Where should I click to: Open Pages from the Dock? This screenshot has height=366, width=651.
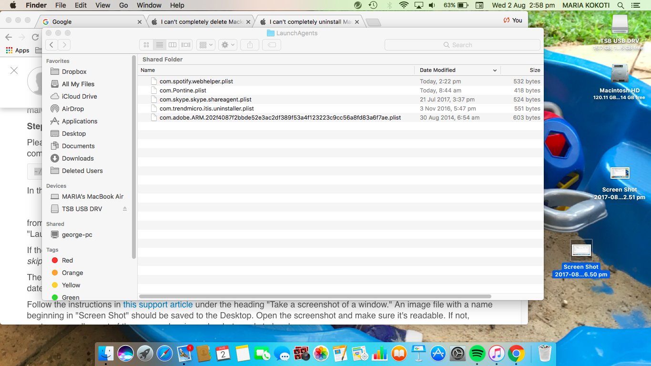coord(340,353)
